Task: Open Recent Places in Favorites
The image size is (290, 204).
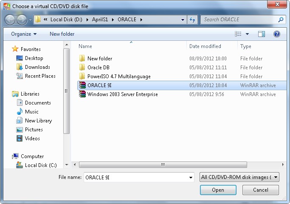Action: pos(40,76)
